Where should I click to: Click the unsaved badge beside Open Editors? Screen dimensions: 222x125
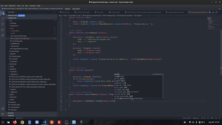click(x=22, y=15)
